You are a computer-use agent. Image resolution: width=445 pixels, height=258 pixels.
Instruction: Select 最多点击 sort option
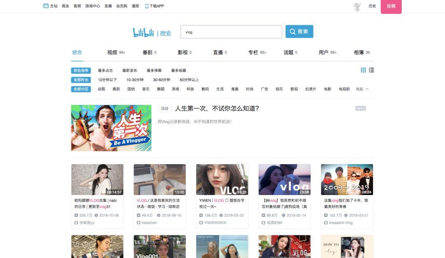(105, 70)
